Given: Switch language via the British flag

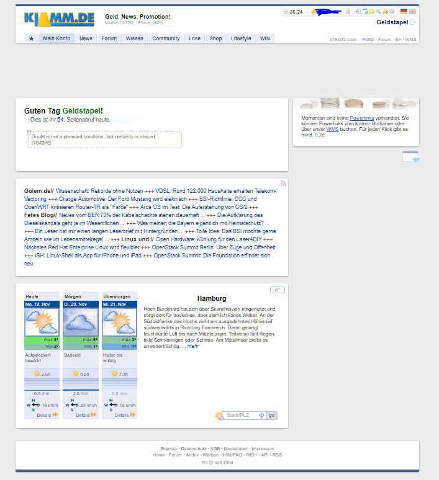Looking at the screenshot, I should tap(412, 11).
